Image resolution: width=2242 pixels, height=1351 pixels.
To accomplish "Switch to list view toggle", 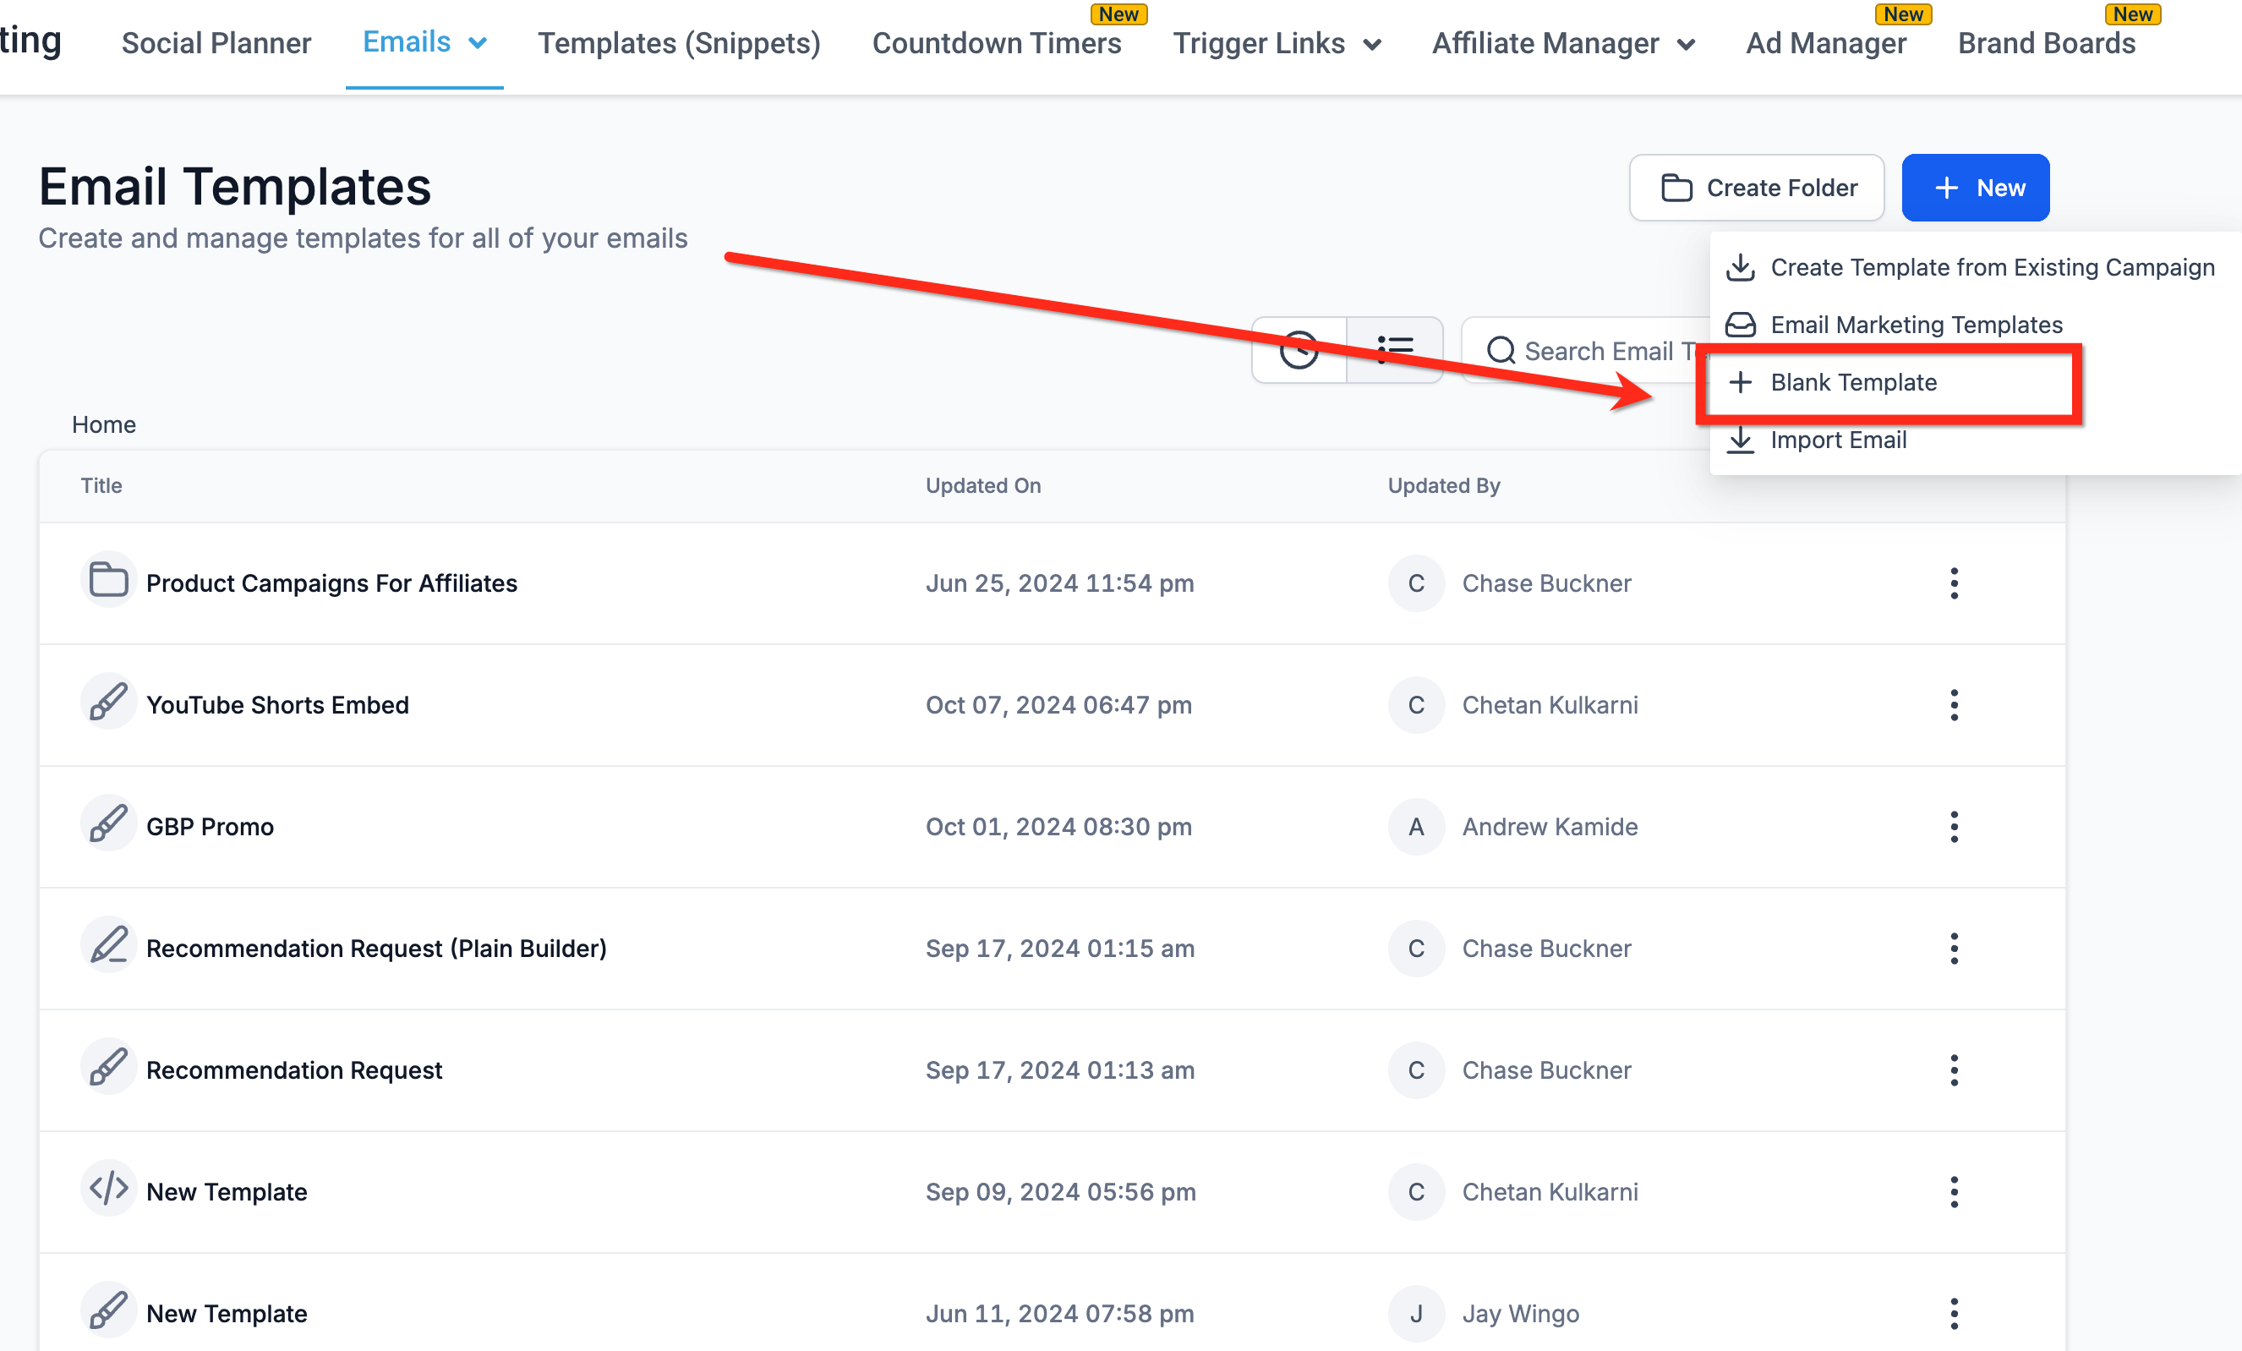I will (1394, 350).
